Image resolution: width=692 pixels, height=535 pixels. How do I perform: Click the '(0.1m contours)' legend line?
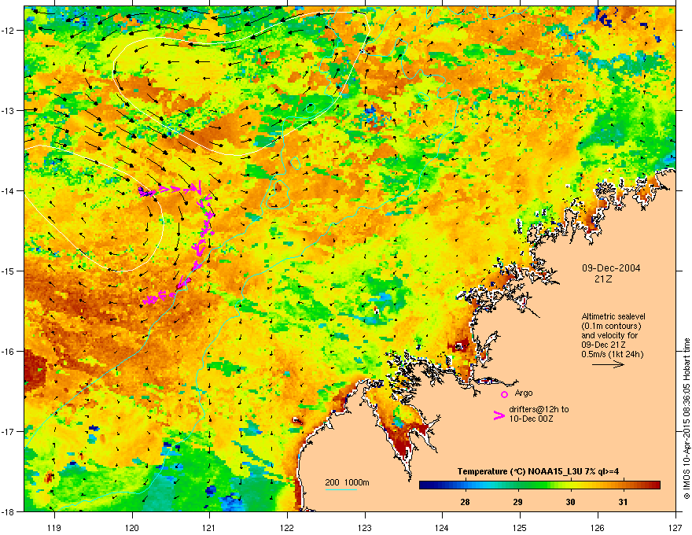(x=611, y=327)
